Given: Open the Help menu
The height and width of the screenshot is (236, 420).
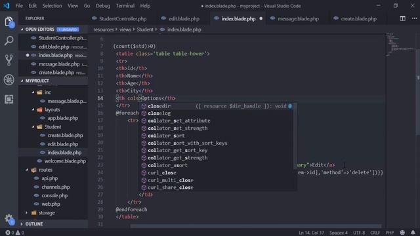Looking at the screenshot, I should pyautogui.click(x=145, y=6).
